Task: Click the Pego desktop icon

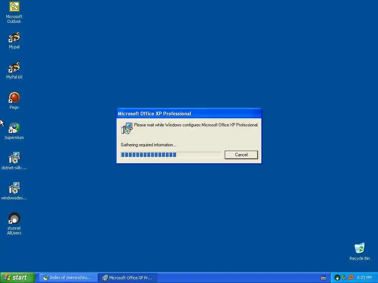Action: tap(14, 101)
